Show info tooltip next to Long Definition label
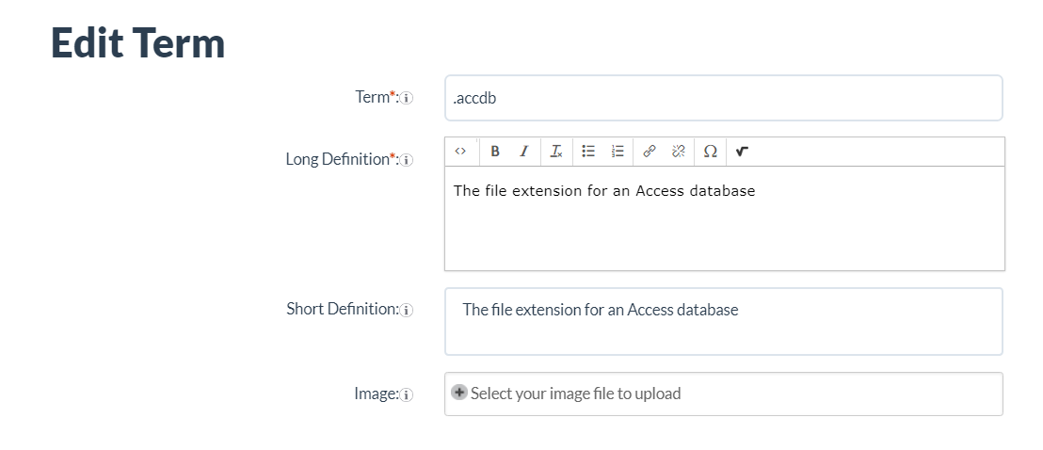The width and height of the screenshot is (1043, 450). pyautogui.click(x=407, y=160)
